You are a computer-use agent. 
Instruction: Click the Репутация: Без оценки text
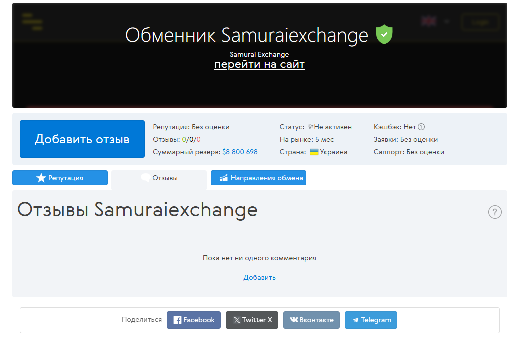coord(191,127)
